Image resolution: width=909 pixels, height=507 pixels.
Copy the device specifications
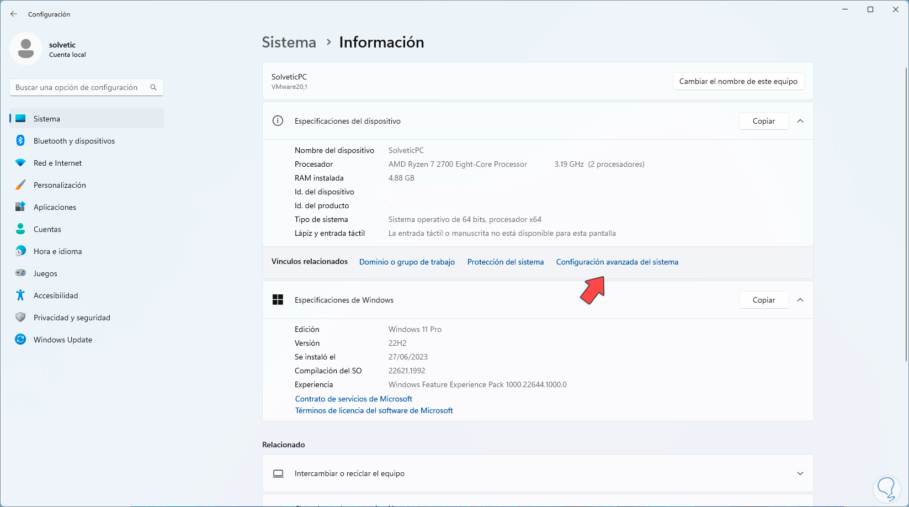tap(764, 121)
